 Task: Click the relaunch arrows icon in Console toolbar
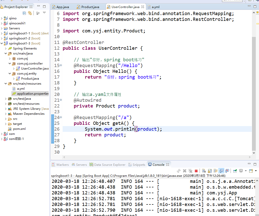pos(179,171)
